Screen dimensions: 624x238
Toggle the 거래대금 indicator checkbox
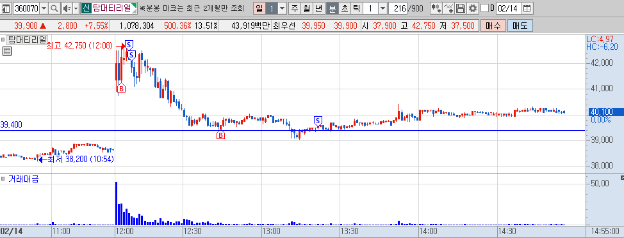3,179
